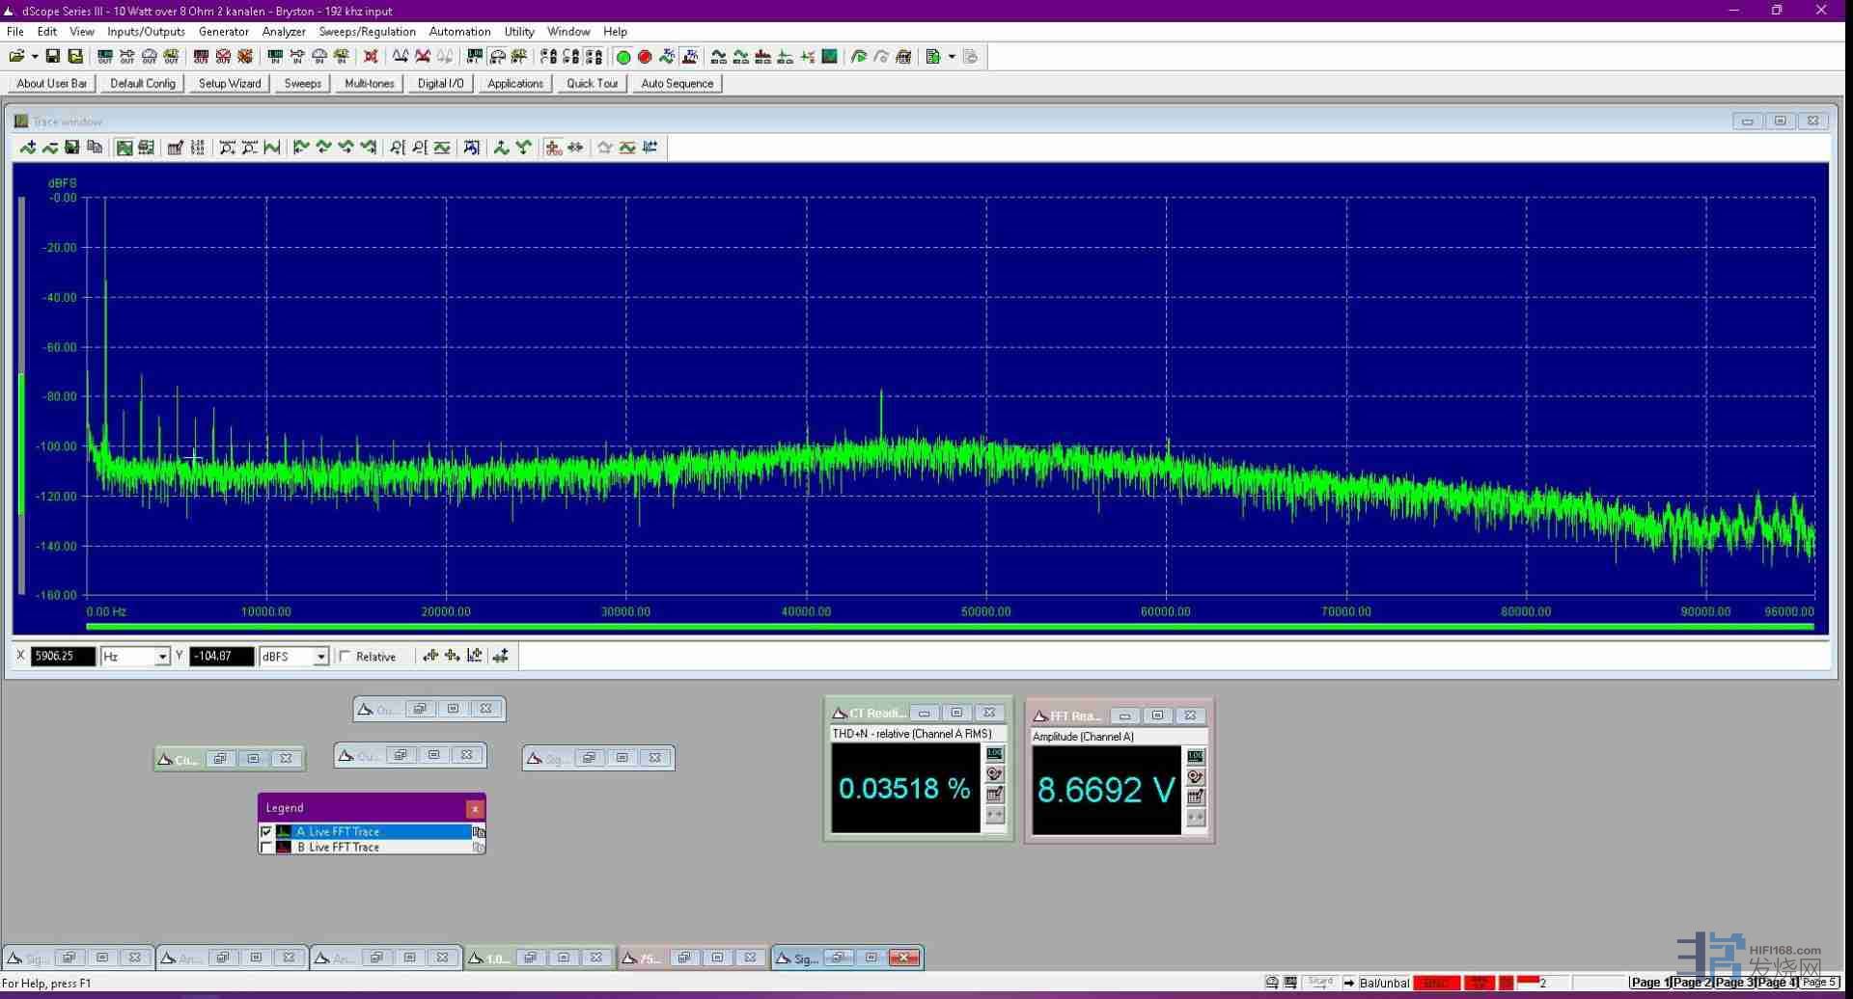Image resolution: width=1853 pixels, height=999 pixels.
Task: Click the Multi-tones button
Action: tap(369, 84)
